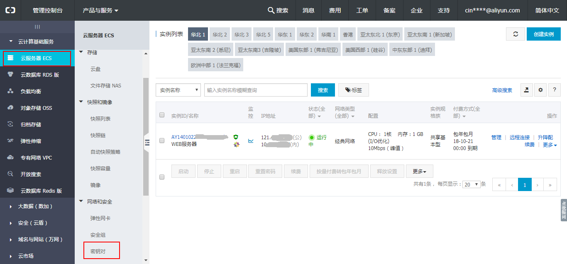
Task: Change the page size dropdown 20
Action: pos(472,184)
